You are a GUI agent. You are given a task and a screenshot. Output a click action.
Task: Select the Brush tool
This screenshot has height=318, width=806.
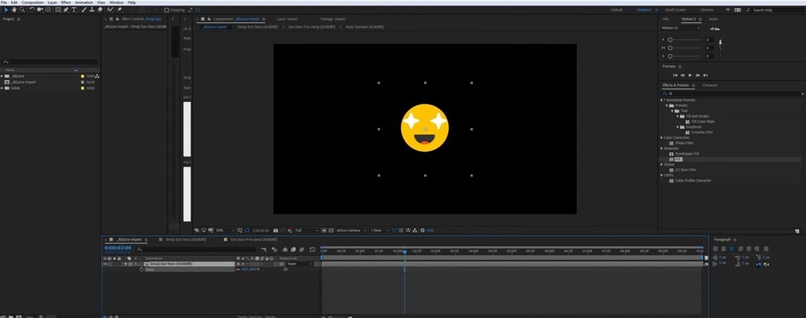[83, 9]
